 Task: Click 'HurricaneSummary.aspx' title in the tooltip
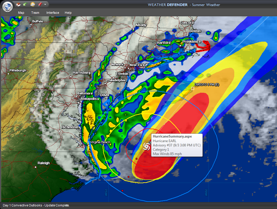pos(172,136)
